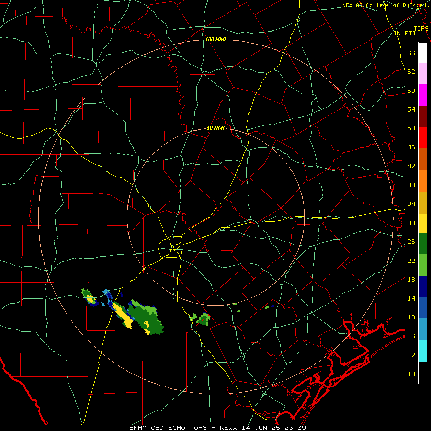Click the TOPS legend title
The image size is (431, 431).
[421, 29]
